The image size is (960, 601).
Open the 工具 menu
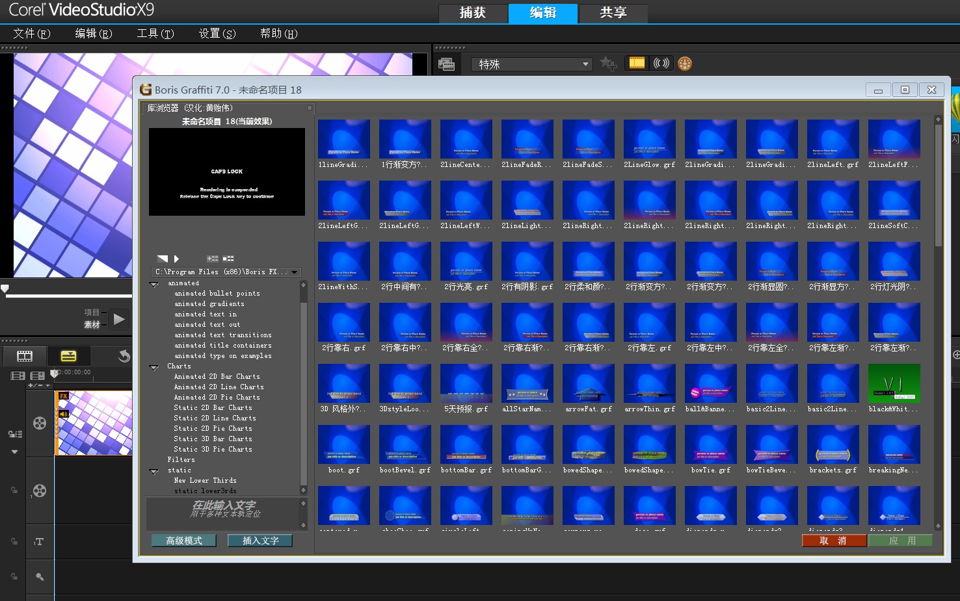point(155,34)
